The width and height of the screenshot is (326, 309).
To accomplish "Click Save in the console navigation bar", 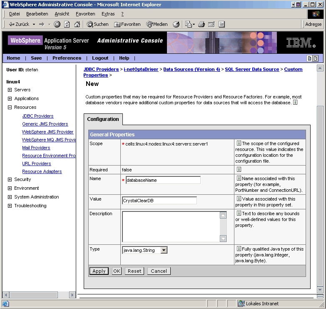I will [x=36, y=58].
